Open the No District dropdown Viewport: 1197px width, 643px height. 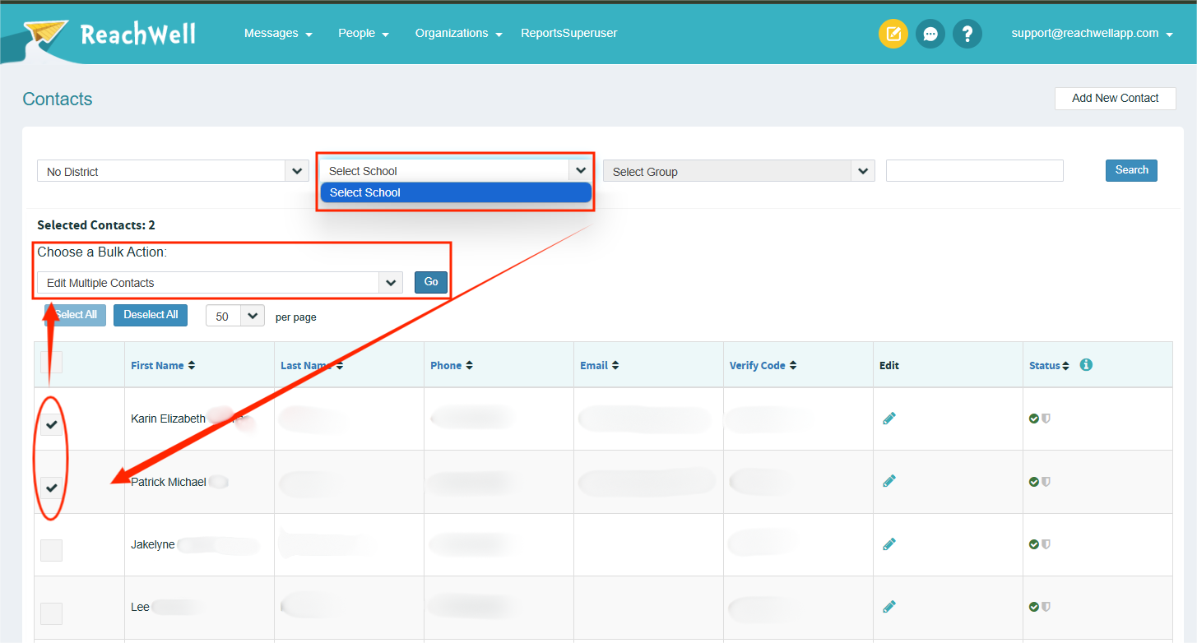[173, 171]
